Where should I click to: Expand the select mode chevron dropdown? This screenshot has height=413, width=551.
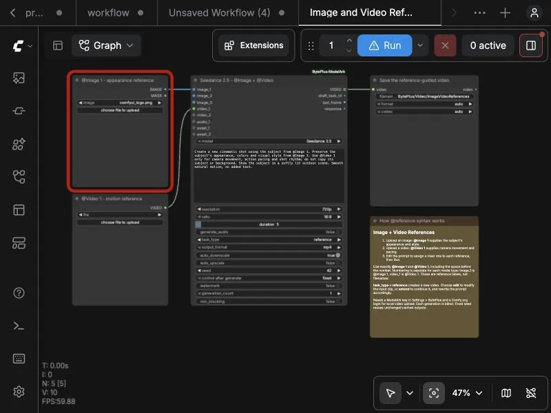410,392
